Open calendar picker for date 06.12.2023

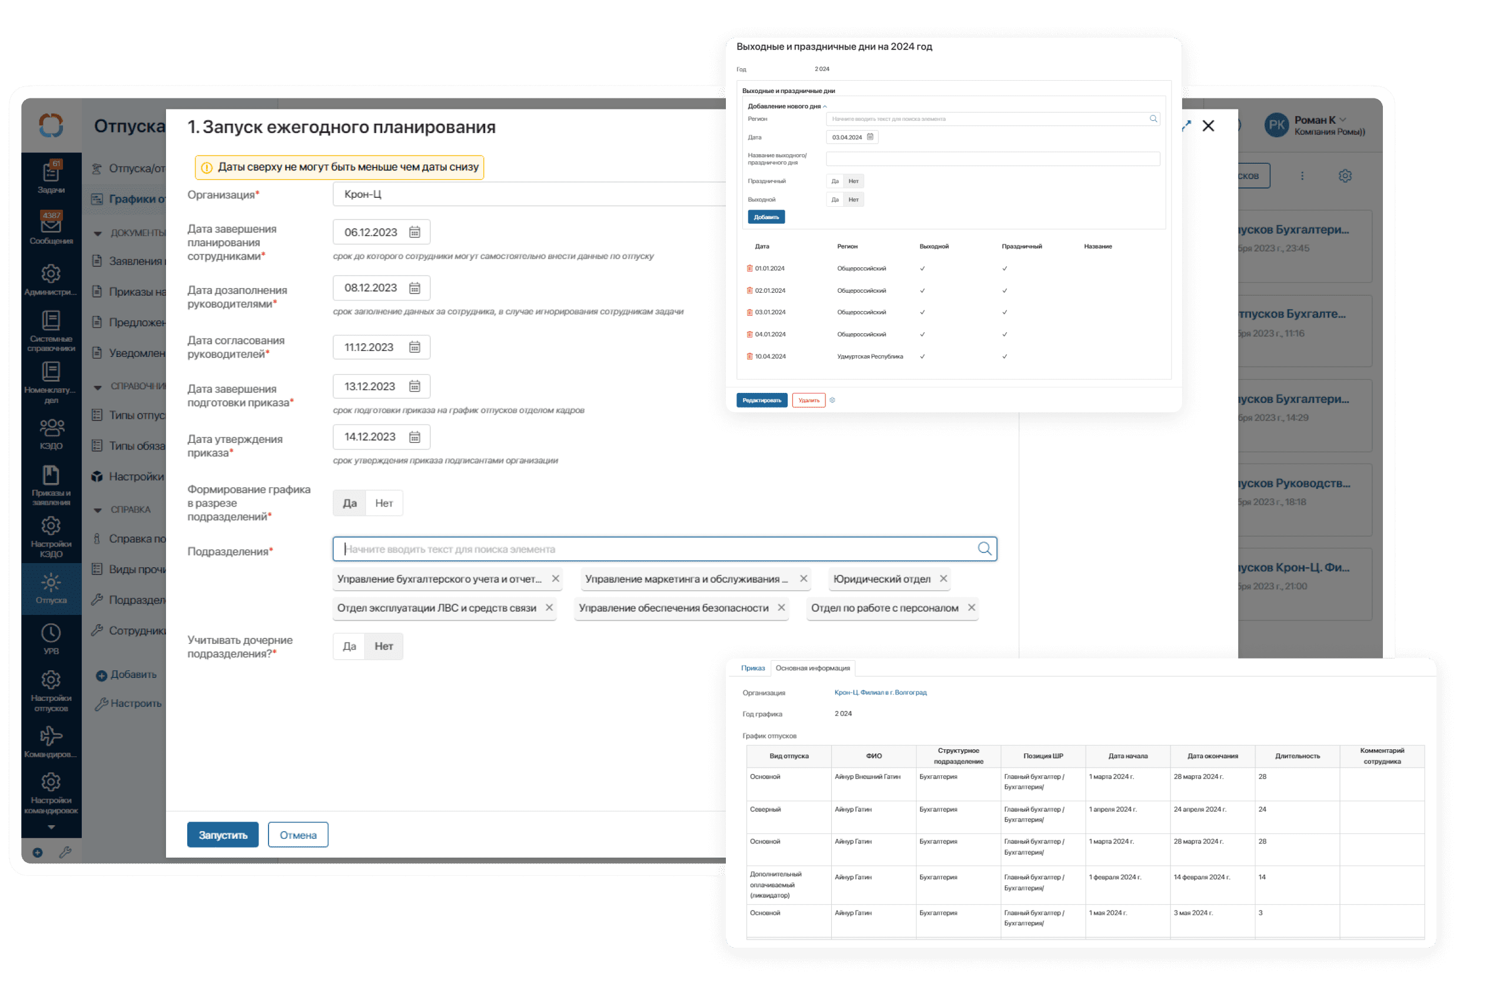pyautogui.click(x=414, y=232)
